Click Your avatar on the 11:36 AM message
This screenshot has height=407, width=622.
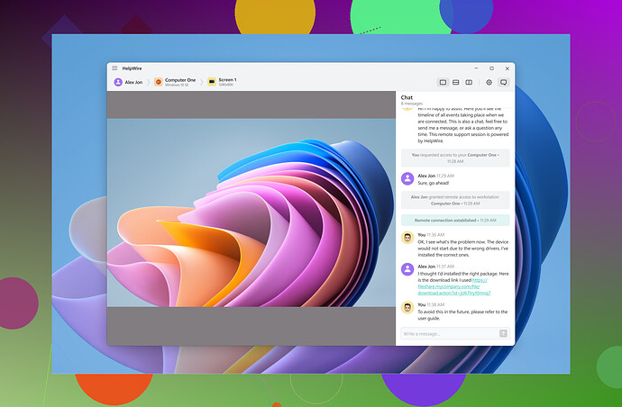point(407,238)
